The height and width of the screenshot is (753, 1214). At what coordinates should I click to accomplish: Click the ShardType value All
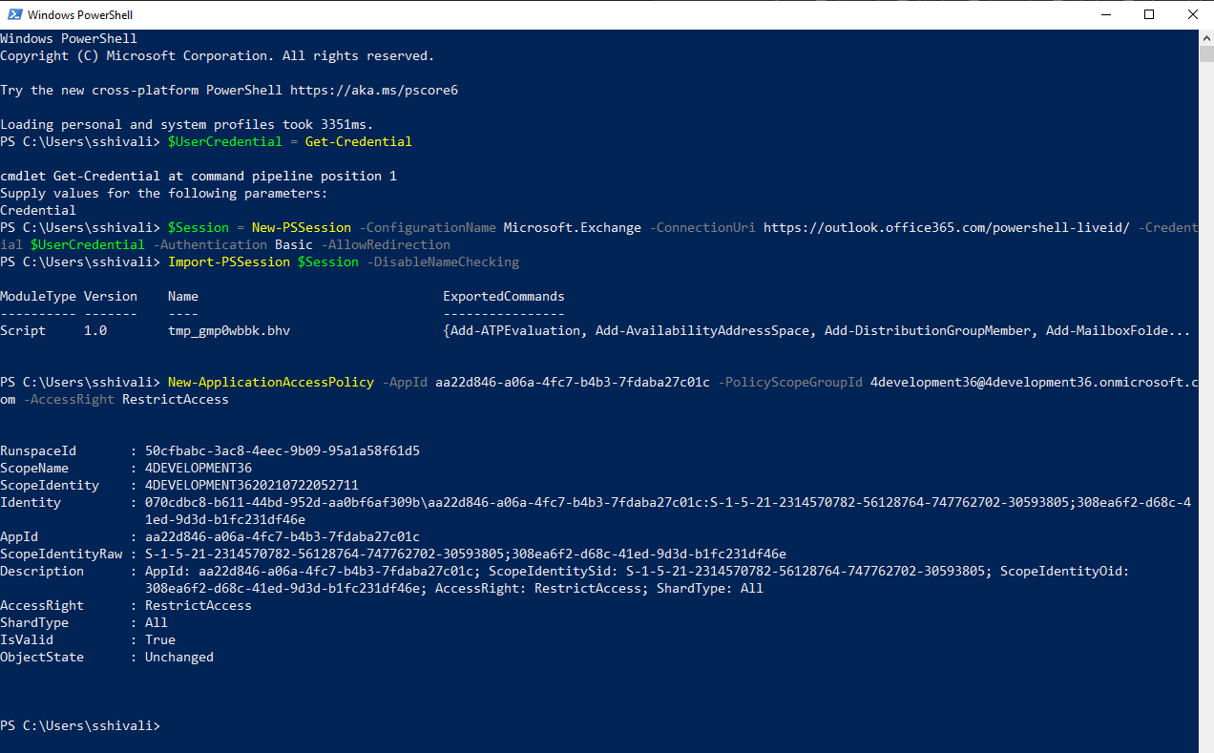[x=157, y=622]
